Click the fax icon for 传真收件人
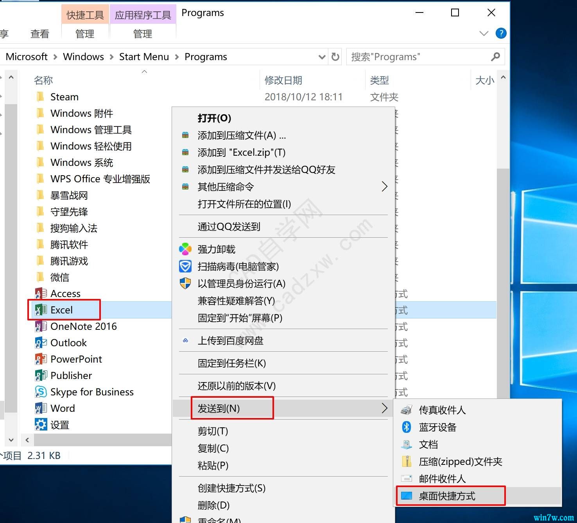The height and width of the screenshot is (523, 577). [x=407, y=410]
